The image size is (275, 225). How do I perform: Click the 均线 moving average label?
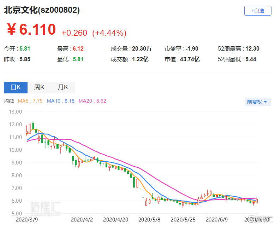[x=9, y=101]
